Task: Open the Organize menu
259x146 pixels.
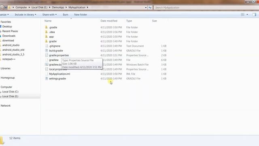Action: click(4, 15)
